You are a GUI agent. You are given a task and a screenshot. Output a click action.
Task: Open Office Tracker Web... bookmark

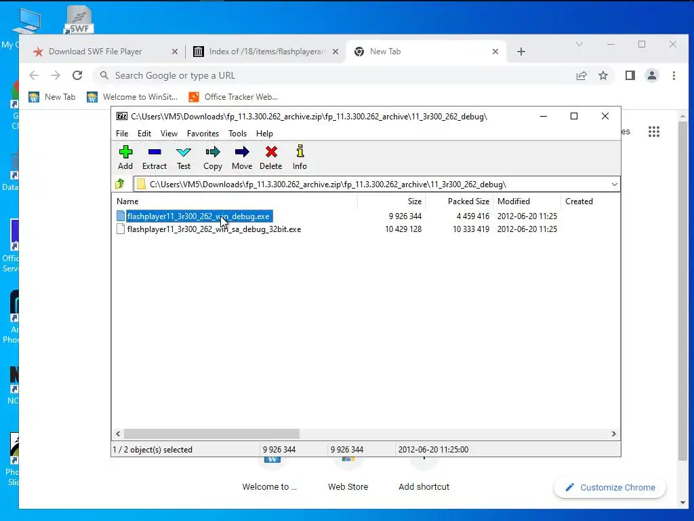233,97
